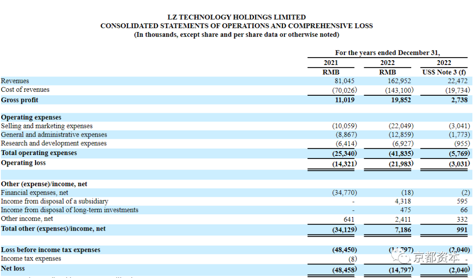Select Research and development expenses label
This screenshot has height=278, width=475.
54,143
